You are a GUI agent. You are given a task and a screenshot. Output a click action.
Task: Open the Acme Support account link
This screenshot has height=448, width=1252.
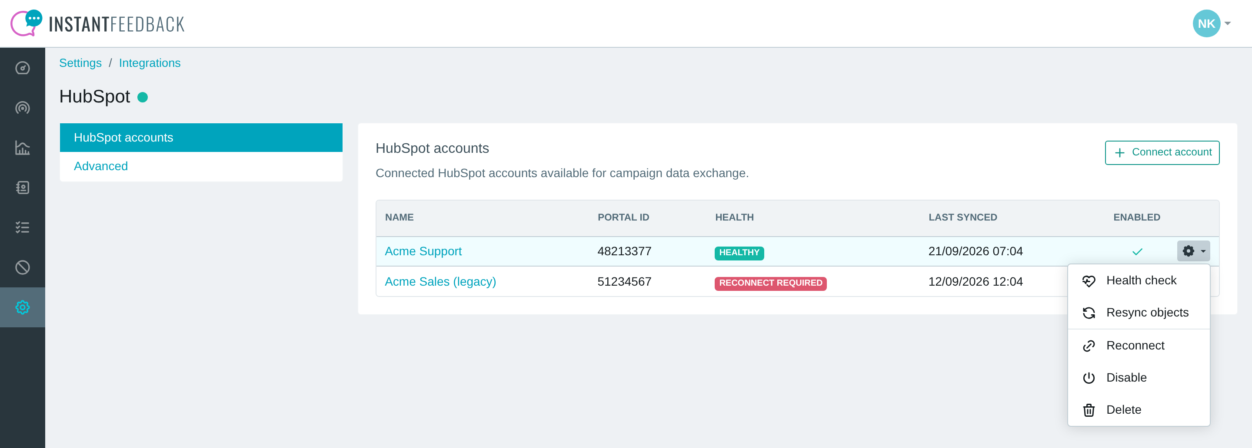click(x=423, y=251)
